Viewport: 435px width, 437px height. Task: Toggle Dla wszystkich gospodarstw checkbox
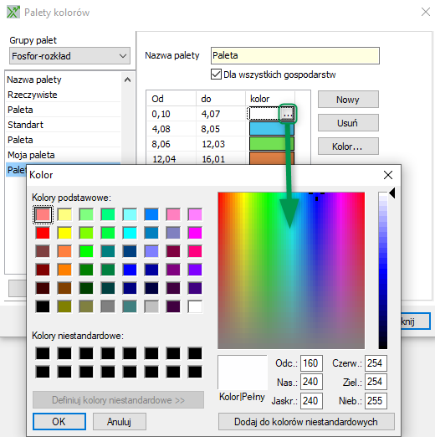coord(216,75)
